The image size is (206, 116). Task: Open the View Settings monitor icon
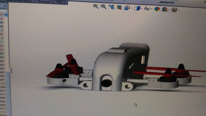[174, 10]
